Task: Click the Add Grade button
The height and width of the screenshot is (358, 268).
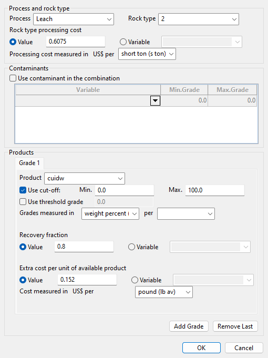Action: pyautogui.click(x=189, y=326)
